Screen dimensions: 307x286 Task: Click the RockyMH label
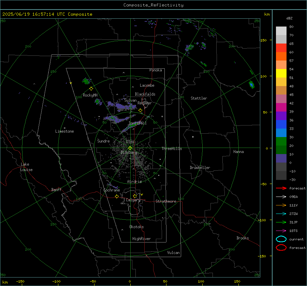(90, 95)
